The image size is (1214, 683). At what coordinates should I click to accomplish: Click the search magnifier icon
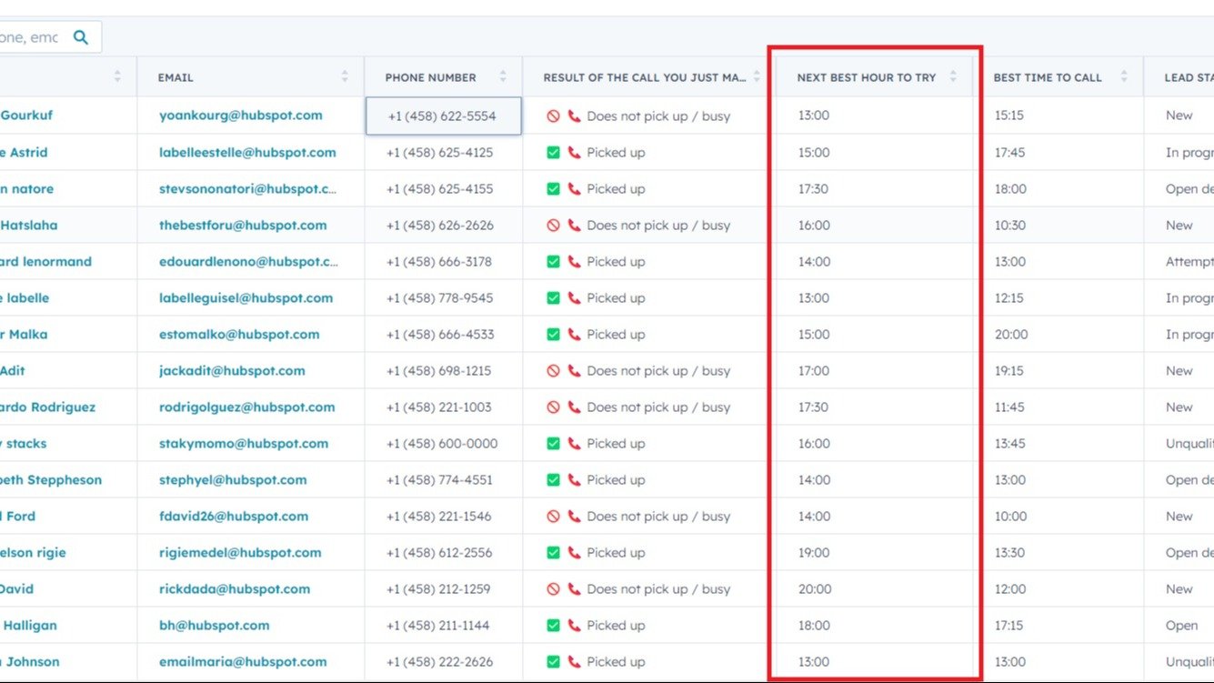point(81,37)
